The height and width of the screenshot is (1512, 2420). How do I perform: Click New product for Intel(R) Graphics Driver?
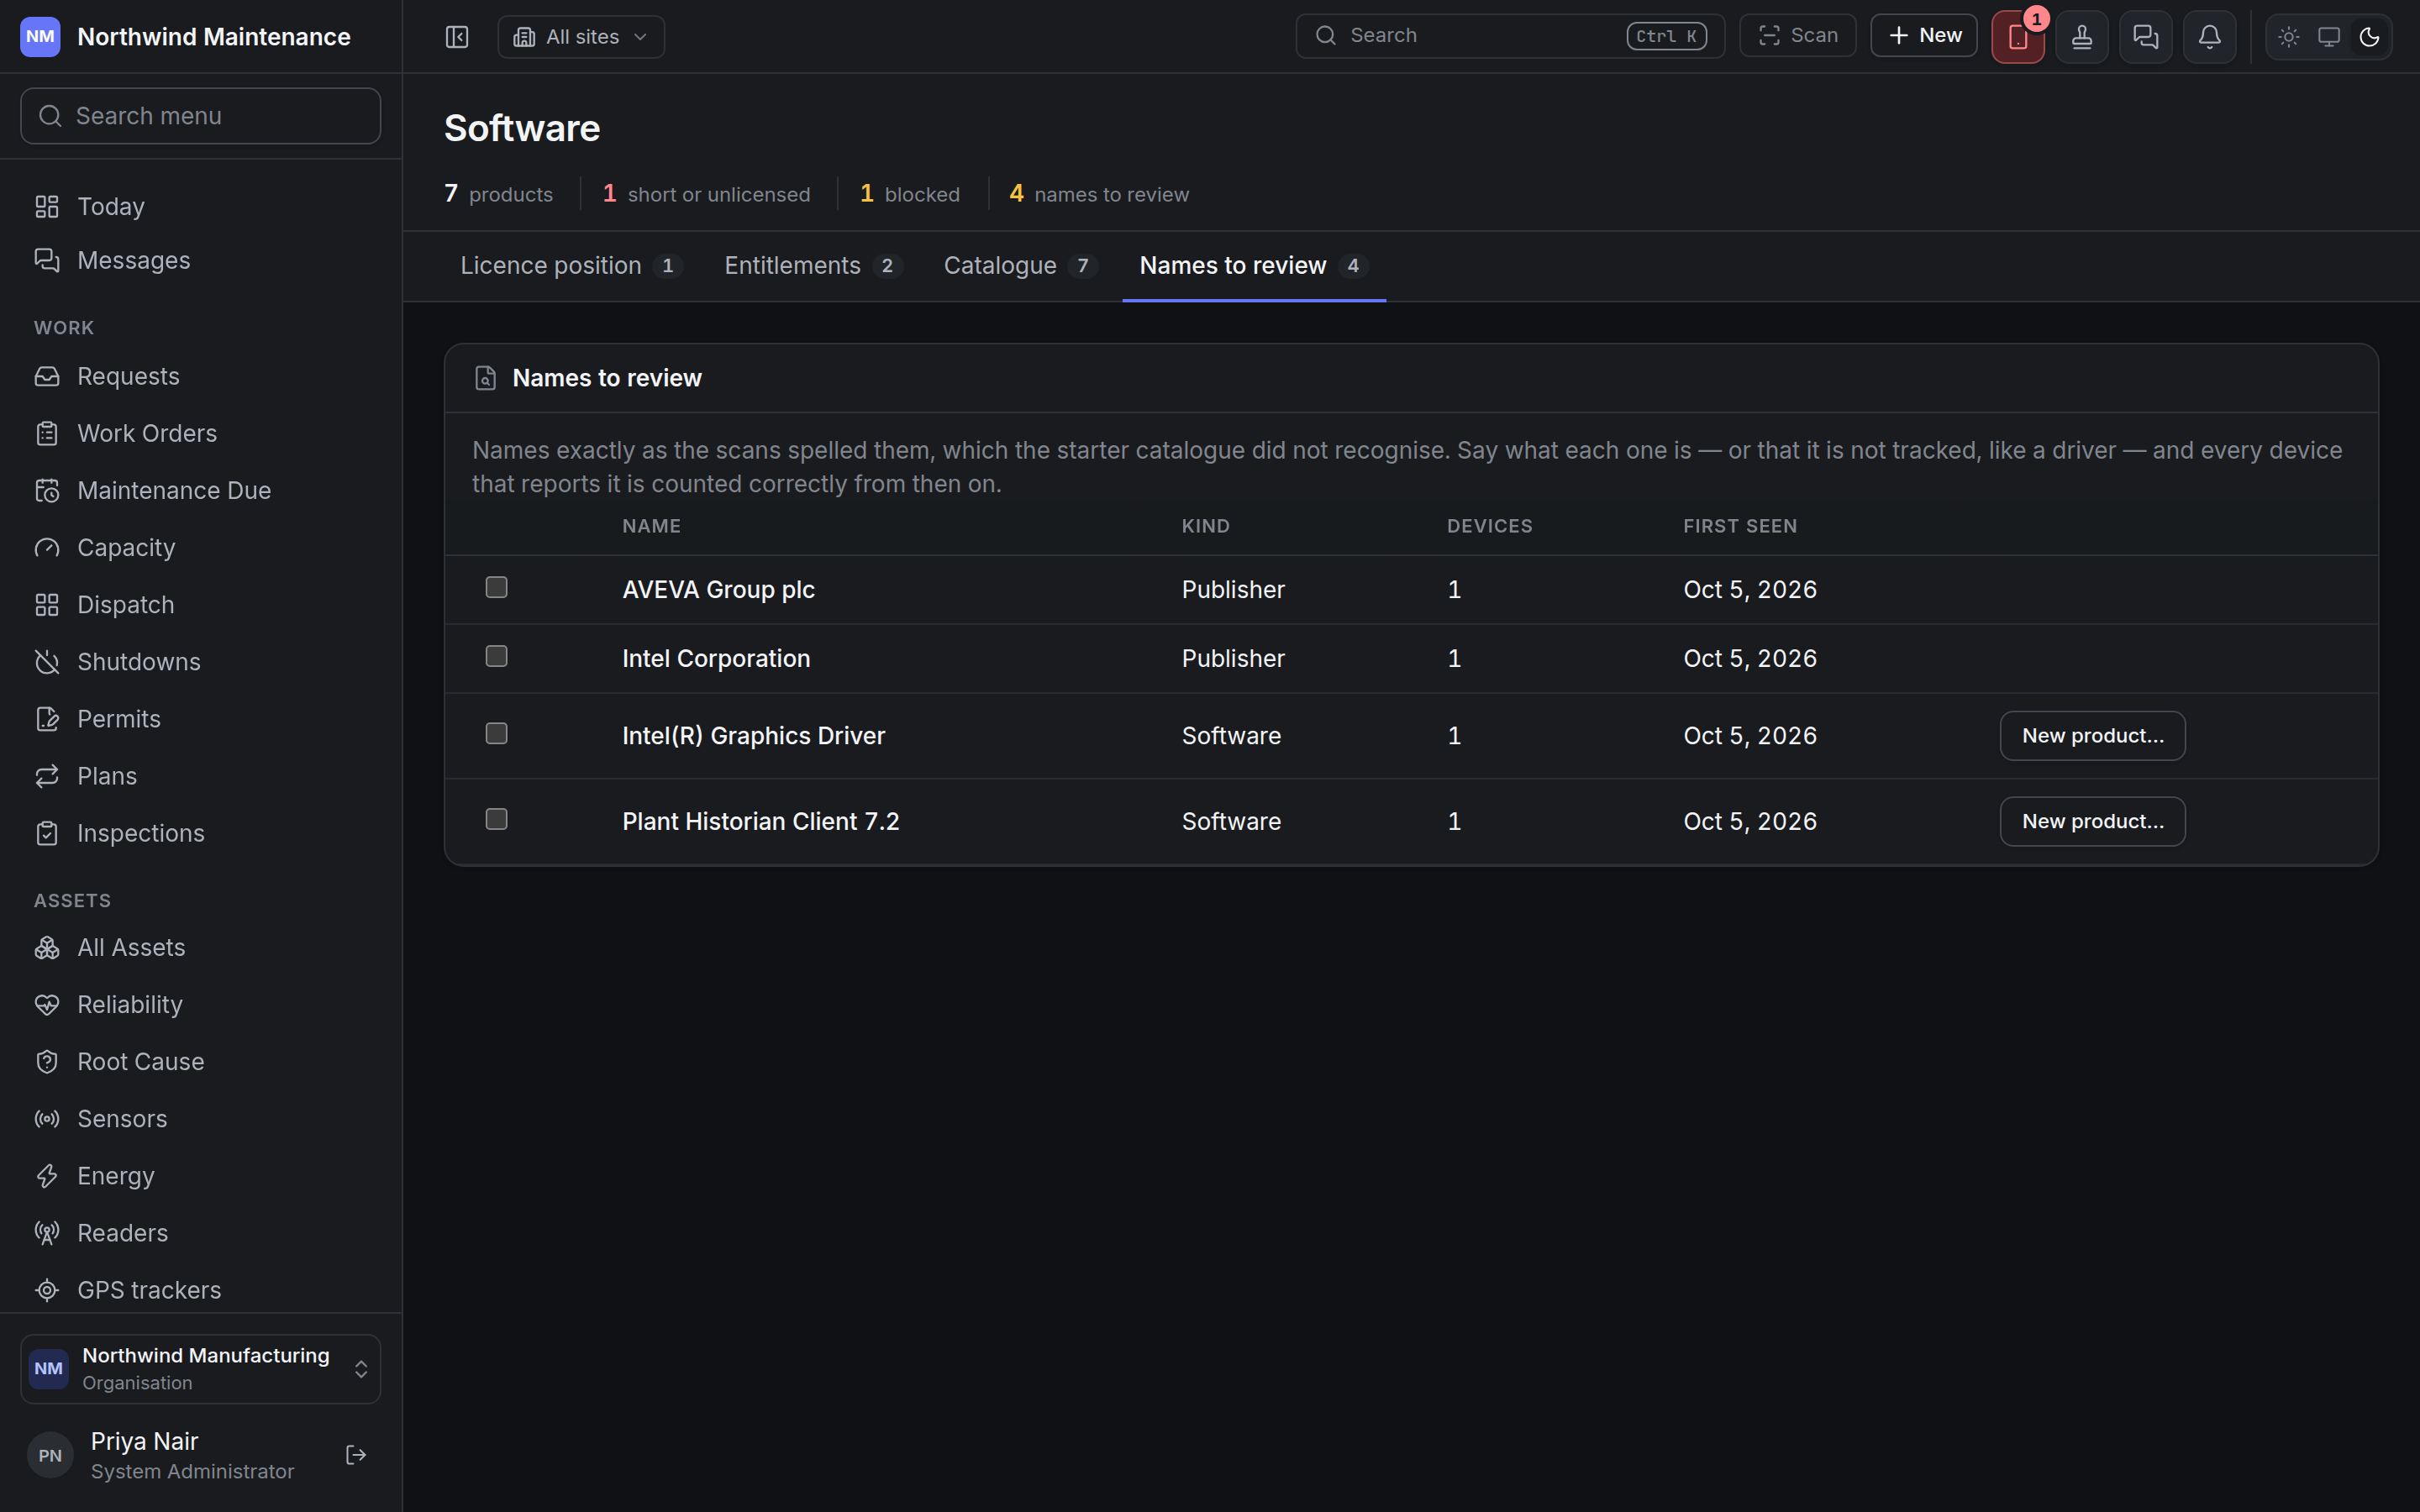point(2092,736)
